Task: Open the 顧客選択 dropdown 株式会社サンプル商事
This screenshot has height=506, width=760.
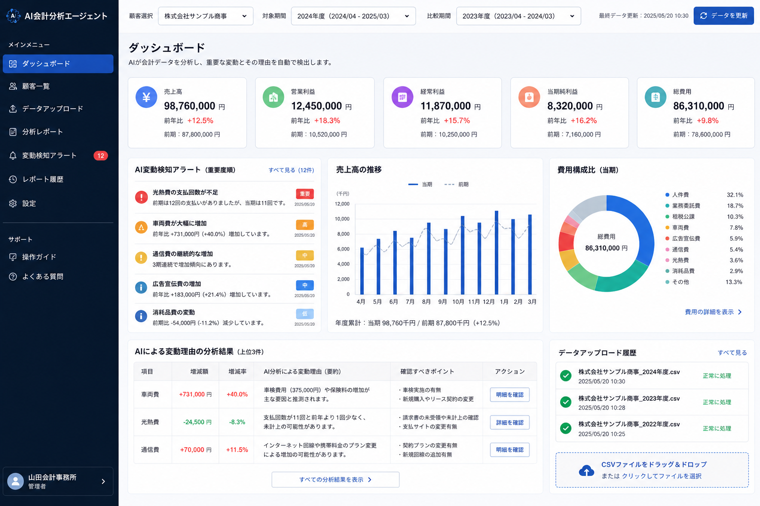Action: pos(205,16)
